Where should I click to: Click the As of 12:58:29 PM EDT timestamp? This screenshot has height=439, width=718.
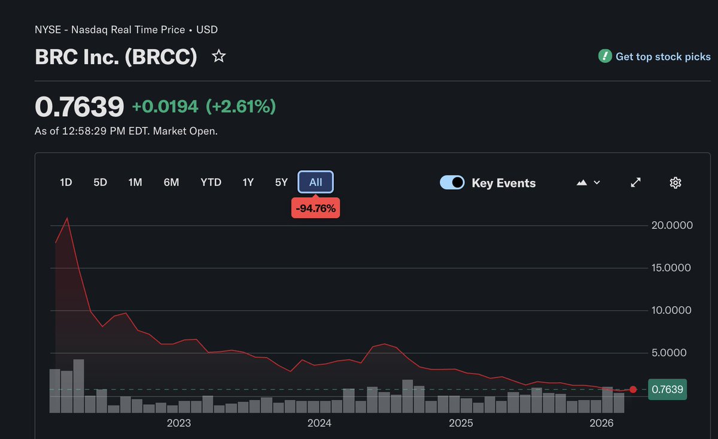pos(126,131)
